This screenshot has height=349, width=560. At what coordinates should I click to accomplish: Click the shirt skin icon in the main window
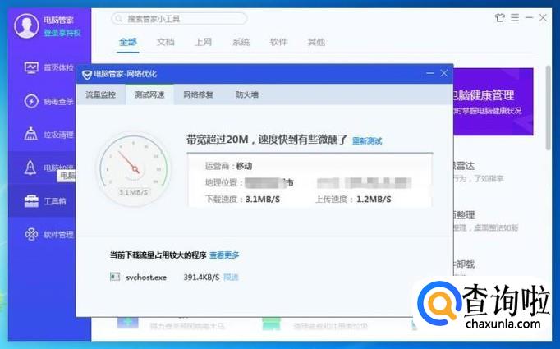500,17
